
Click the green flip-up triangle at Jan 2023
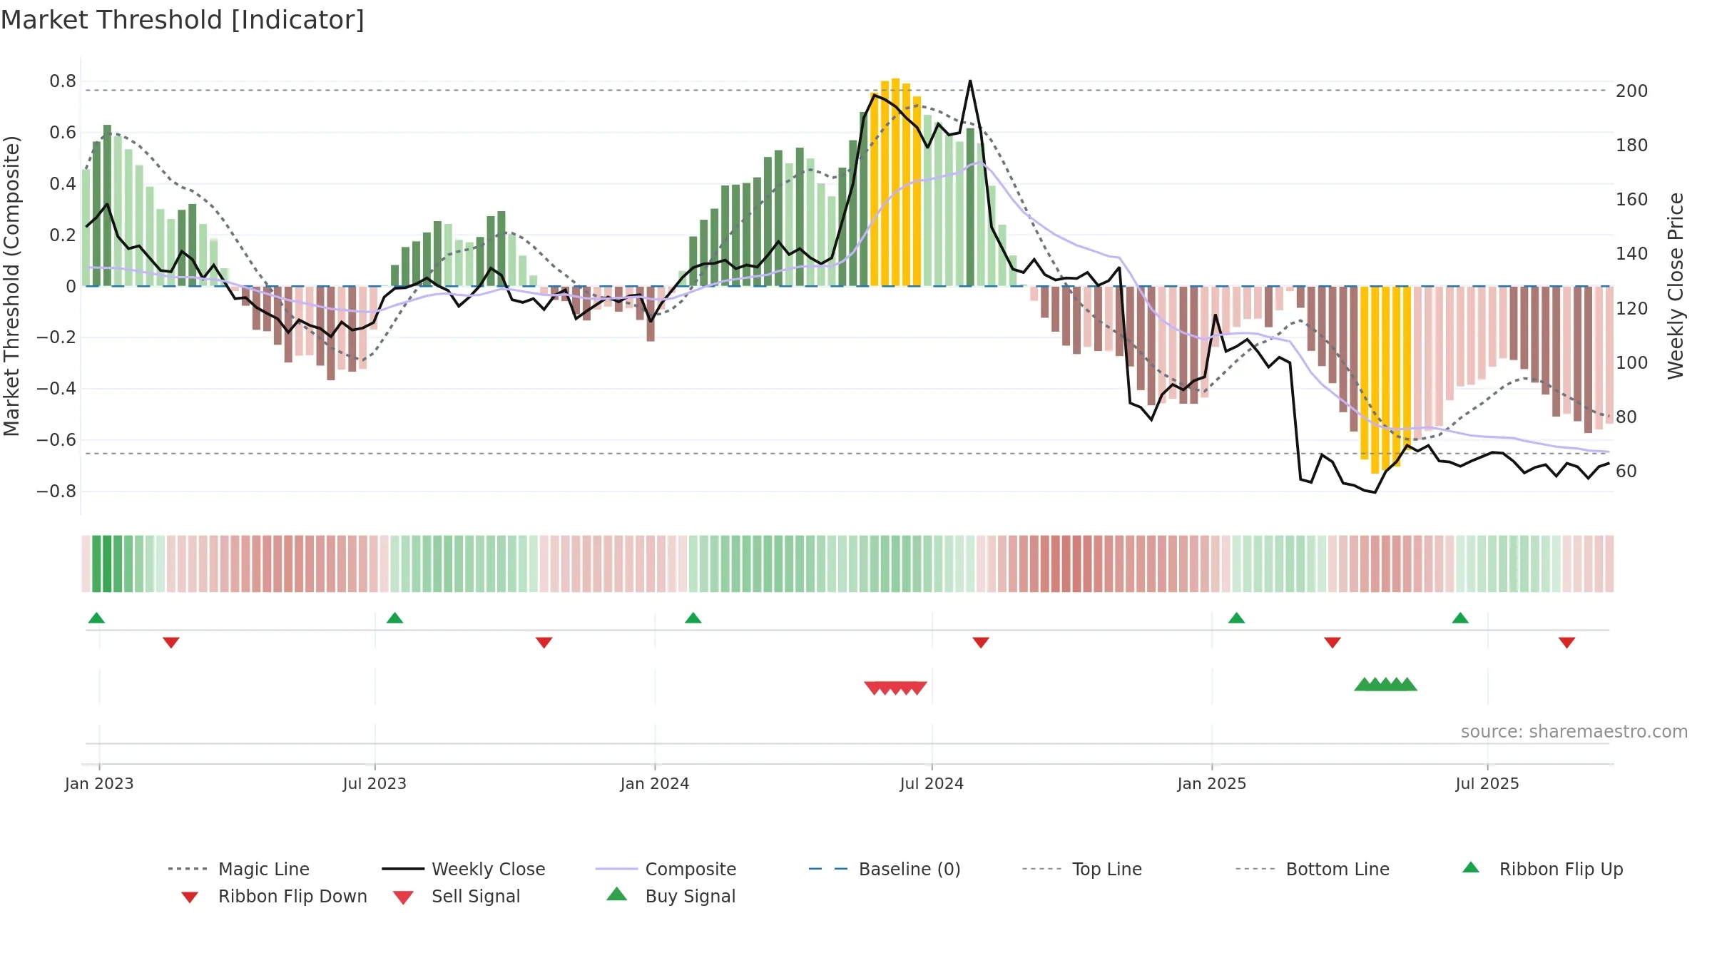pos(96,618)
